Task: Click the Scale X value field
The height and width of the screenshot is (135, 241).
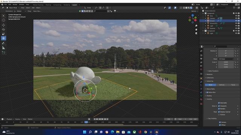Action: click(x=226, y=62)
